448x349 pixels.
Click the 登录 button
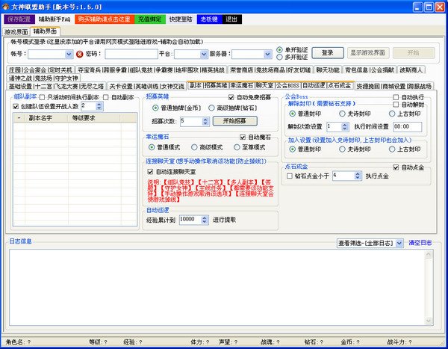click(x=328, y=53)
